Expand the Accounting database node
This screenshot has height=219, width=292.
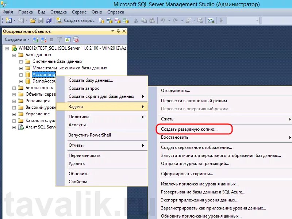click(21, 75)
